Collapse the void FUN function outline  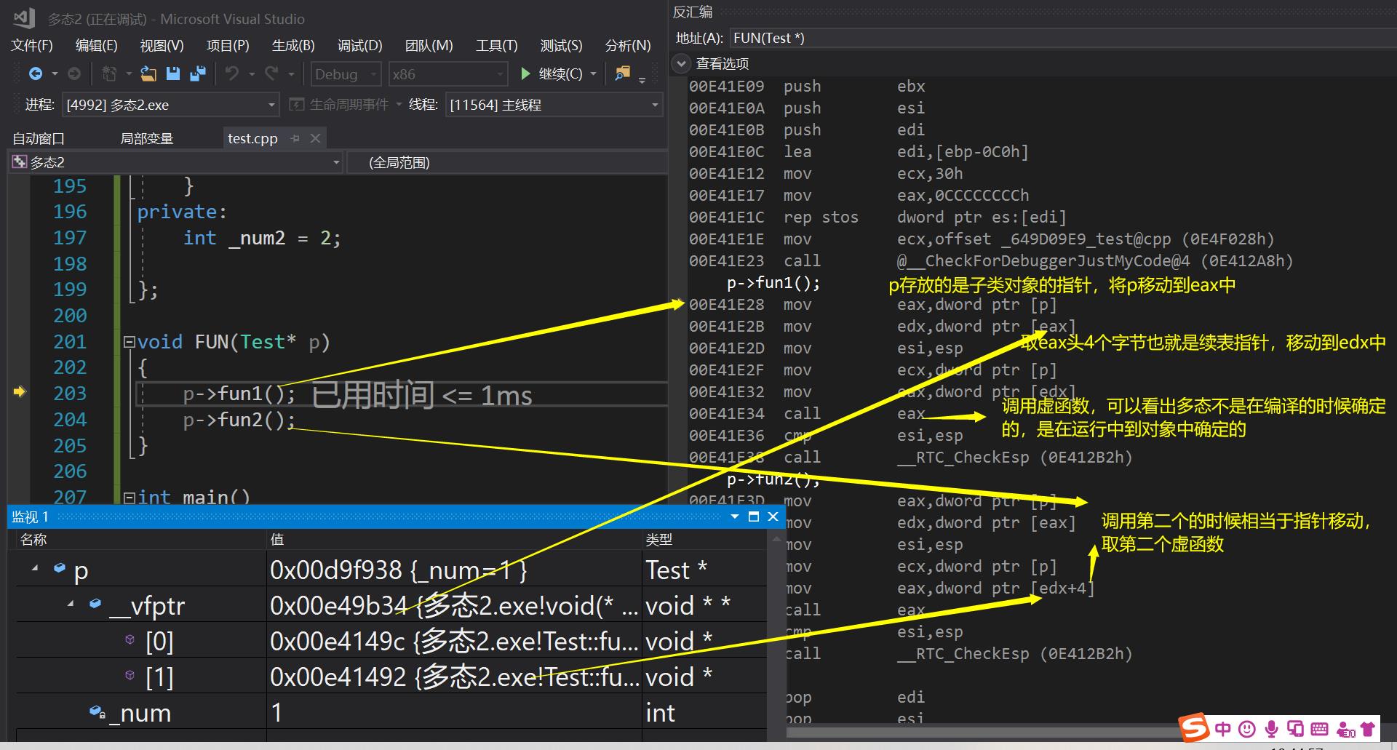pyautogui.click(x=129, y=341)
